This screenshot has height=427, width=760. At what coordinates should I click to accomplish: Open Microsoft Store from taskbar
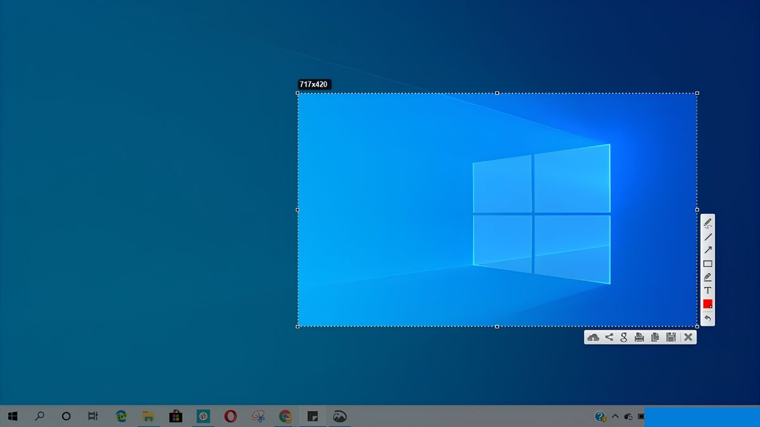(x=175, y=416)
